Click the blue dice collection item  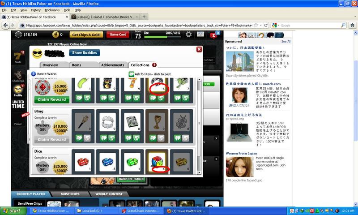coord(107,162)
